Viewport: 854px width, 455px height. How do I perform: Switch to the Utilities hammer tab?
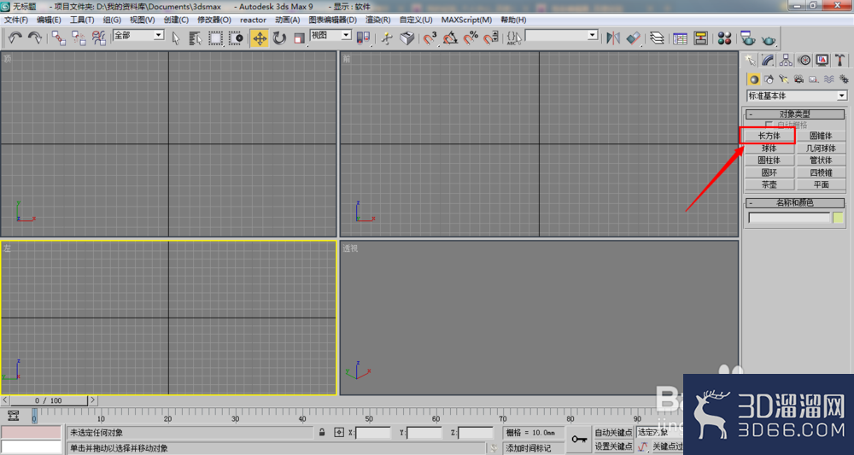pos(840,60)
